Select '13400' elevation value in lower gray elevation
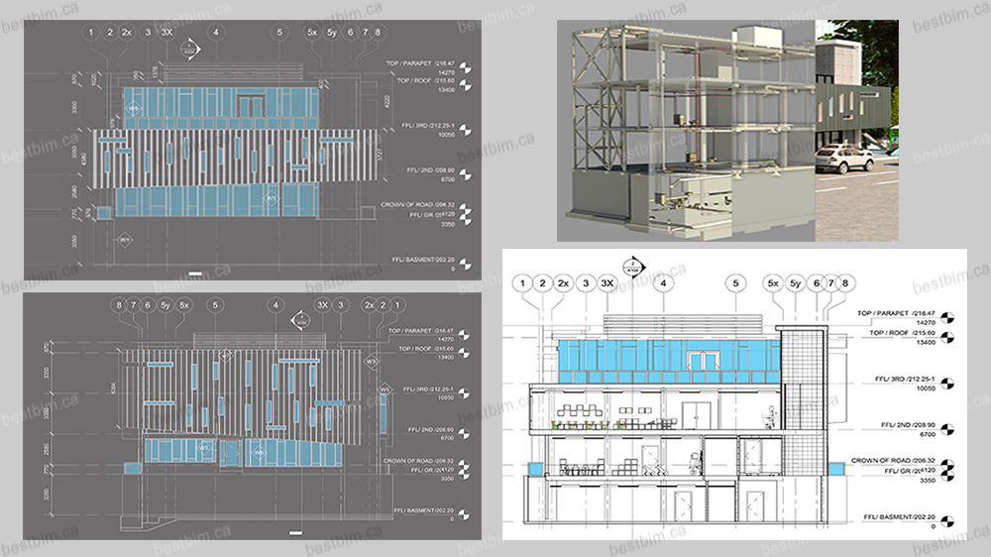The width and height of the screenshot is (991, 557). click(446, 358)
